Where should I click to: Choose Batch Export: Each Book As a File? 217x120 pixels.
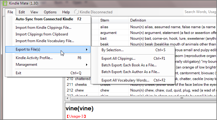point(133,65)
